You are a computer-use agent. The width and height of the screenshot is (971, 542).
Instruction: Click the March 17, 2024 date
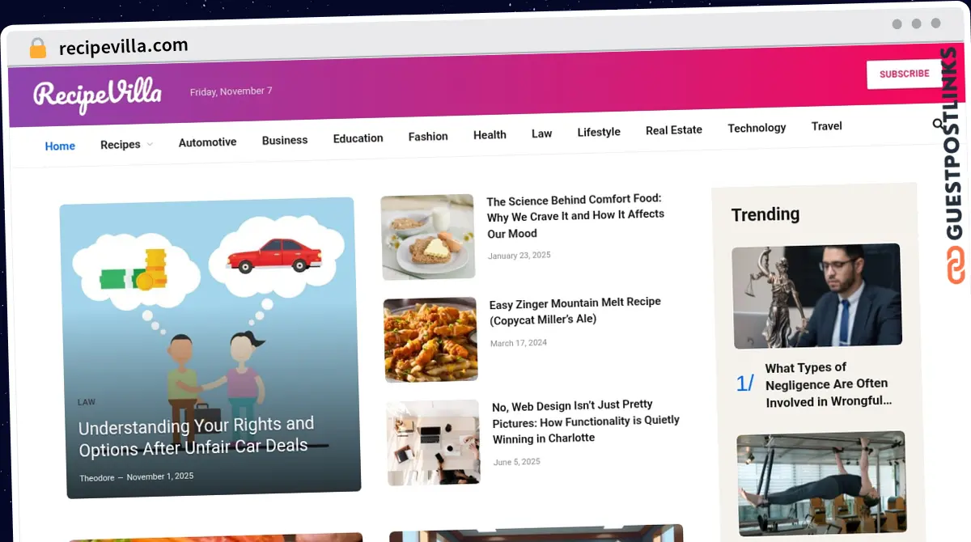(519, 343)
